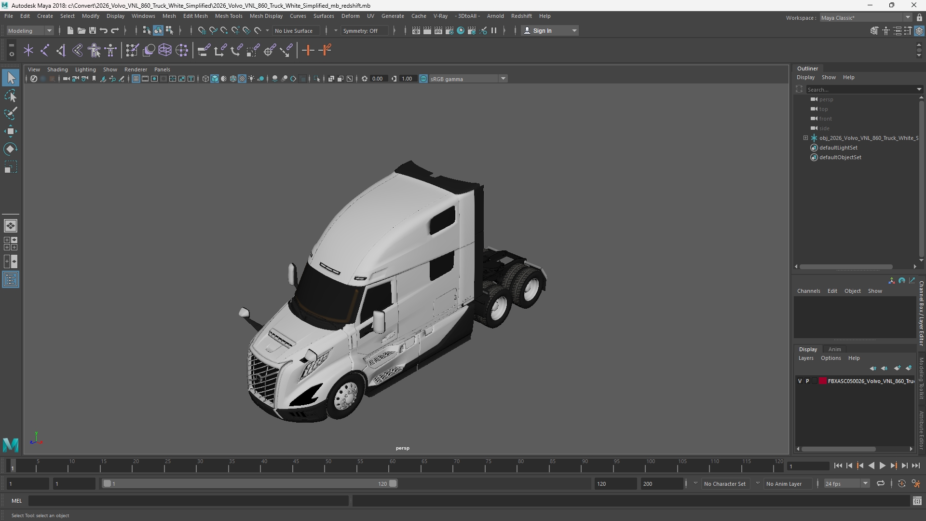Open the Outliner Display menu
The image size is (926, 521).
[805, 77]
